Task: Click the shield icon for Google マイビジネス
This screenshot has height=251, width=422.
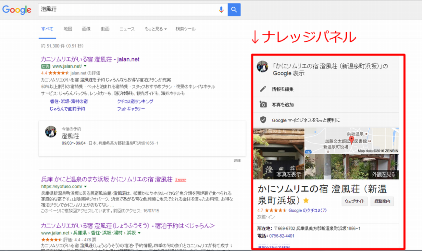Action: coord(263,120)
